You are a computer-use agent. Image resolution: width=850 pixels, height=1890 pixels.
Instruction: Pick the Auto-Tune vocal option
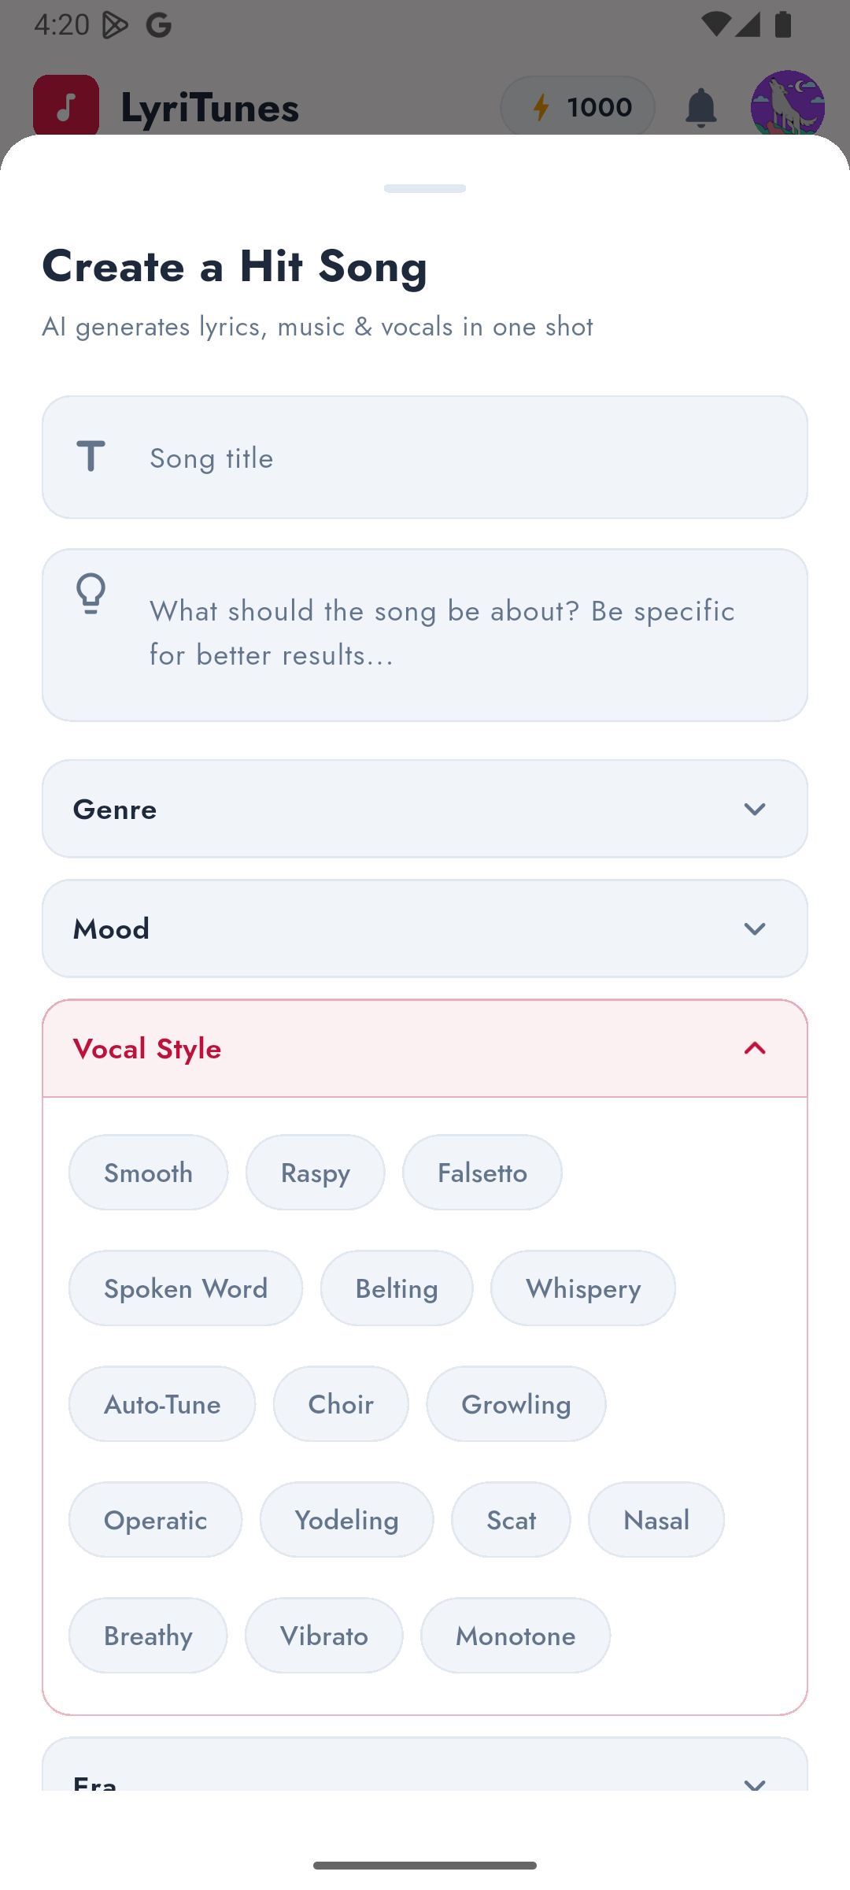point(162,1404)
